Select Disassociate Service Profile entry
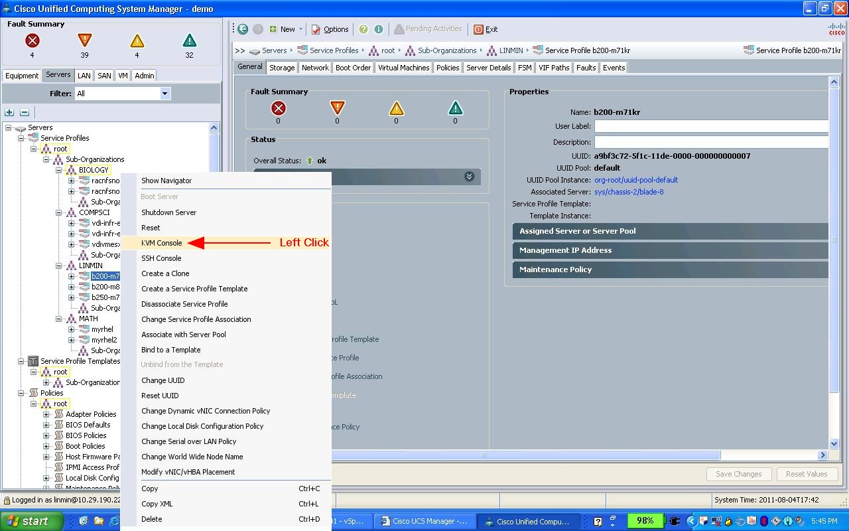The image size is (849, 531). pos(184,304)
